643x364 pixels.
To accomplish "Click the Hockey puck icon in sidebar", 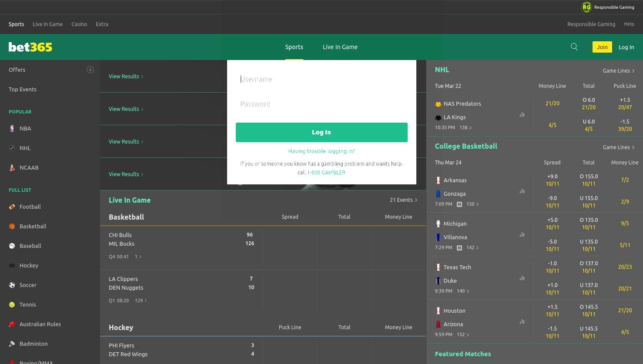I will click(x=12, y=265).
